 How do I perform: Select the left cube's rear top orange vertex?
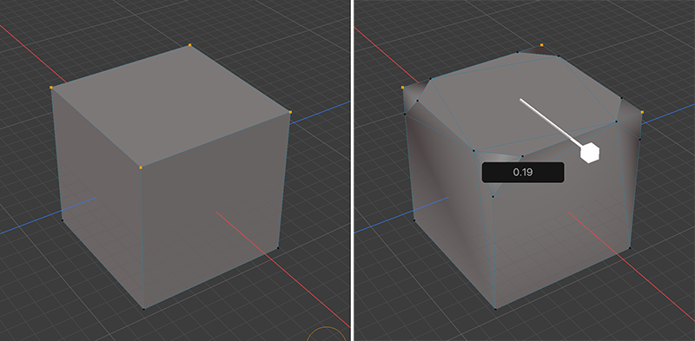tap(189, 45)
